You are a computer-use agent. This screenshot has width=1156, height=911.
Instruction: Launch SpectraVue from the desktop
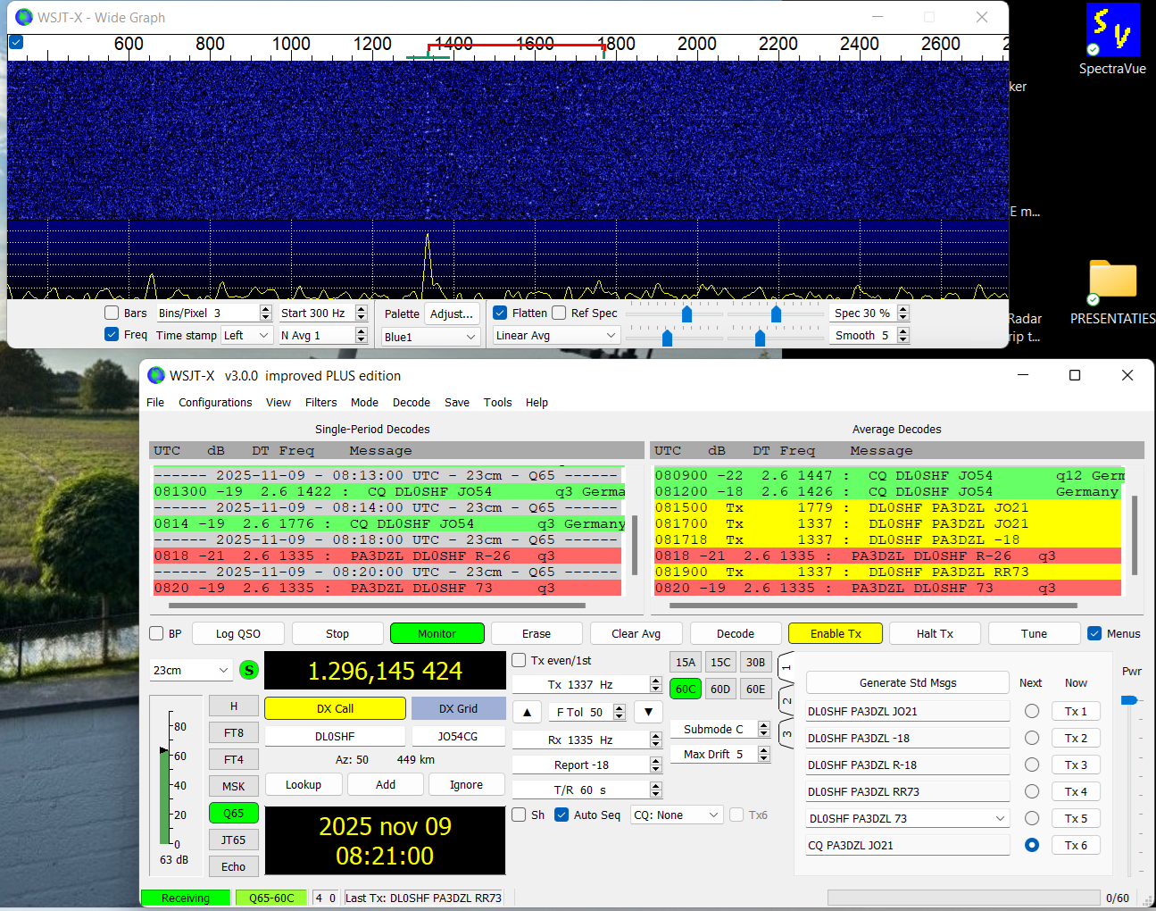[x=1112, y=29]
